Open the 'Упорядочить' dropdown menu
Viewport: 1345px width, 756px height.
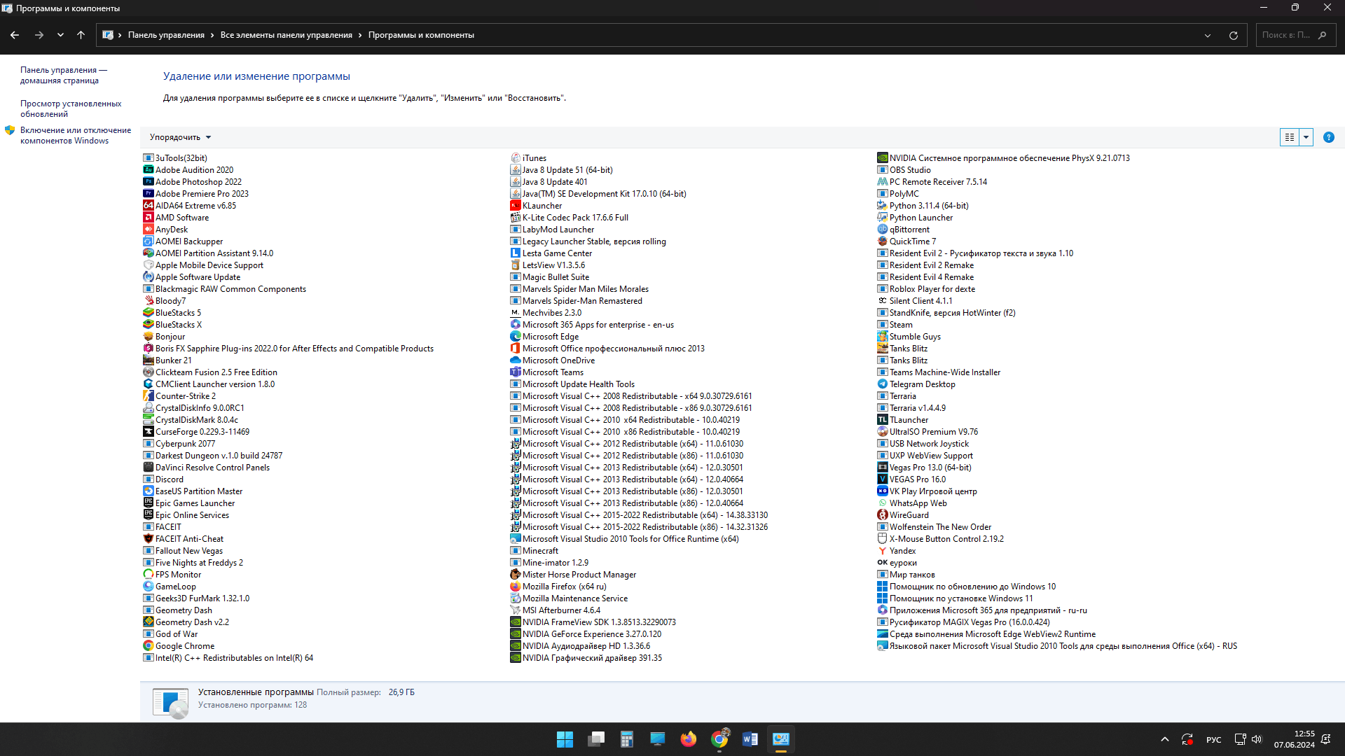[x=179, y=136]
